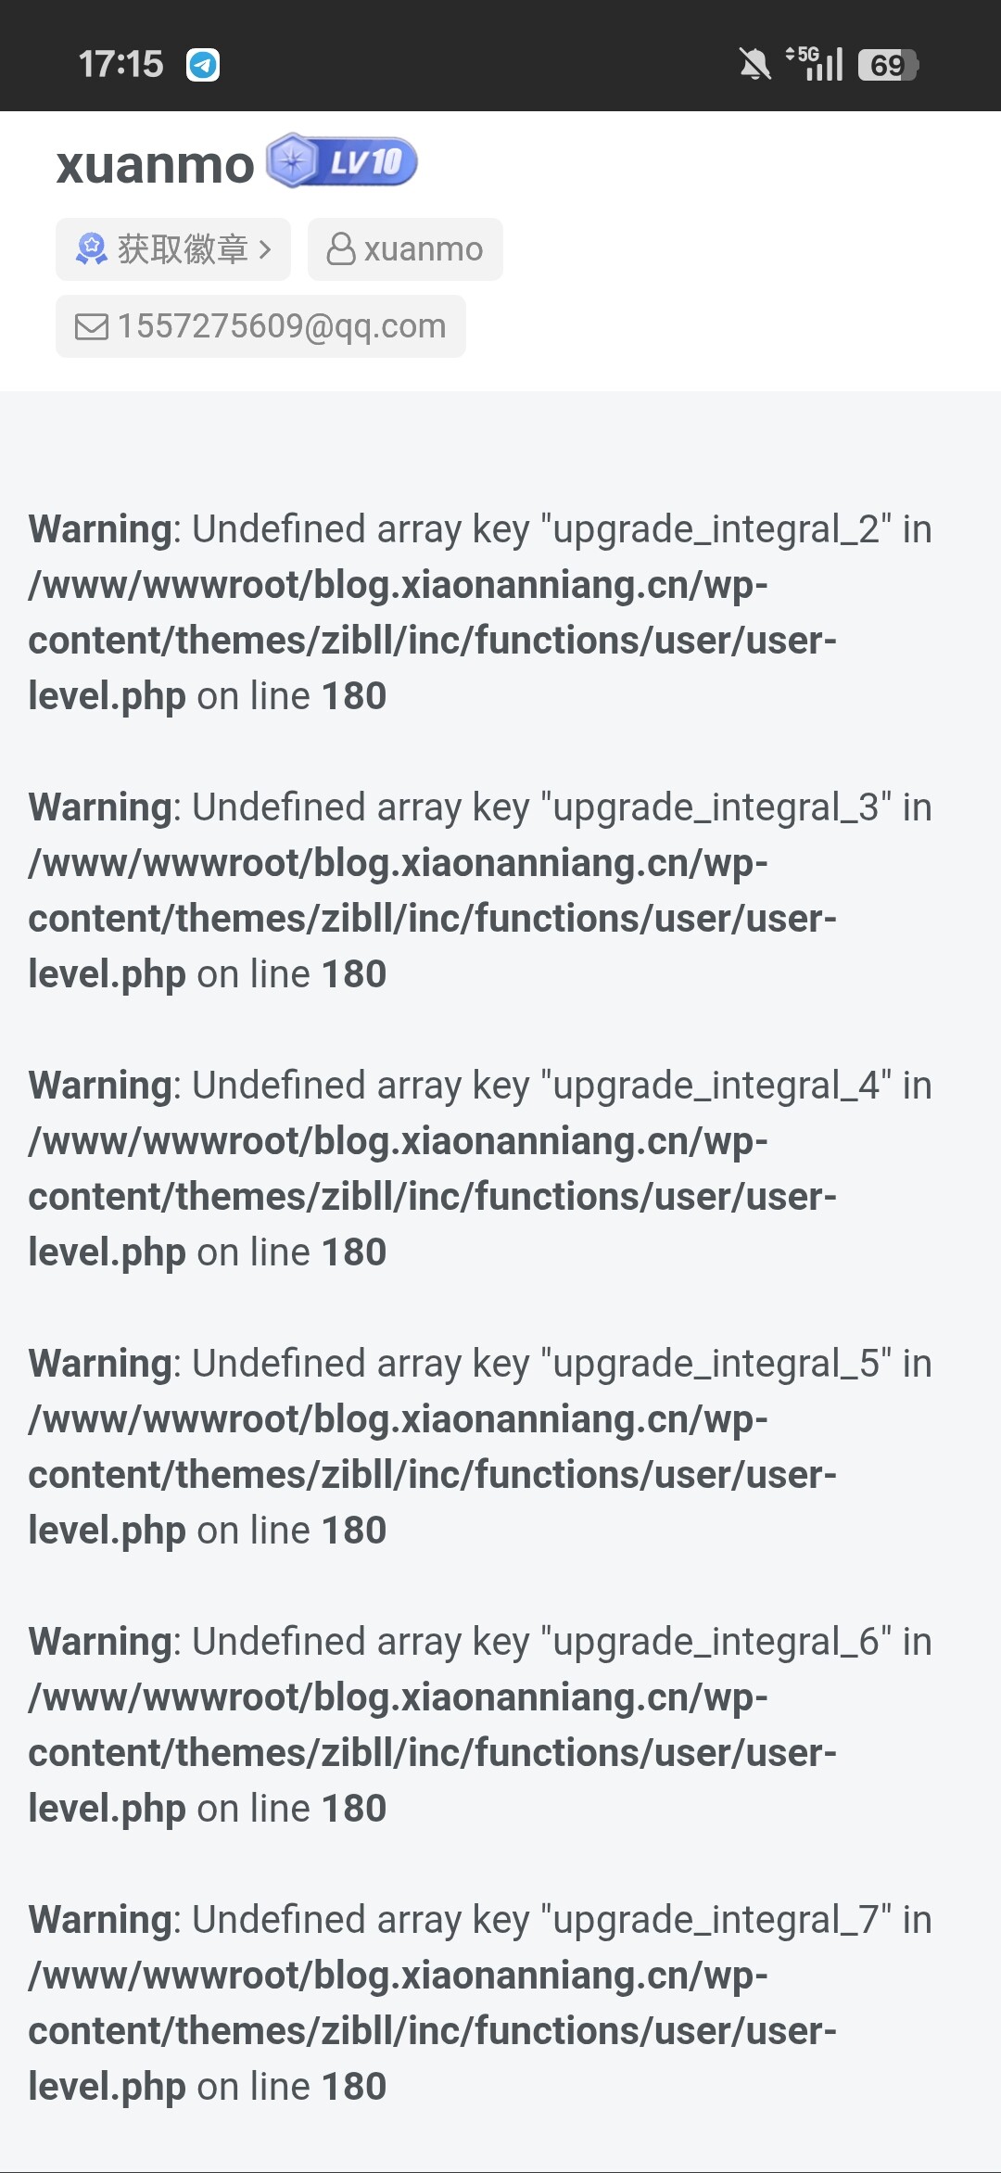Open the LV10 level badge
Screen dimensions: 1001x2173
coord(342,162)
